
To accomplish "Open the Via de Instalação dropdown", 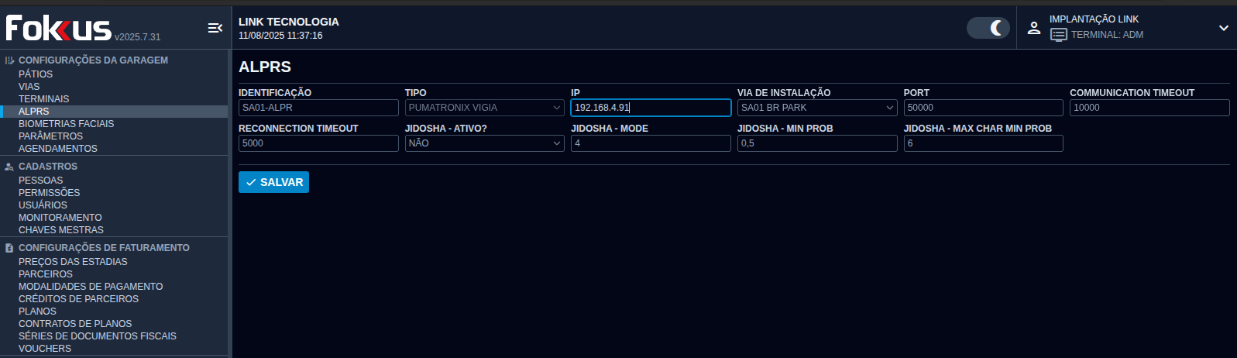I will pos(816,108).
